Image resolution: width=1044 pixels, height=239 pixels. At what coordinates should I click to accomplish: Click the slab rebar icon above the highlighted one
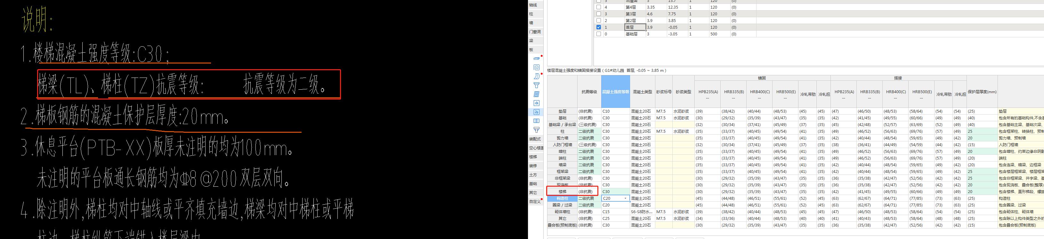coord(536,103)
